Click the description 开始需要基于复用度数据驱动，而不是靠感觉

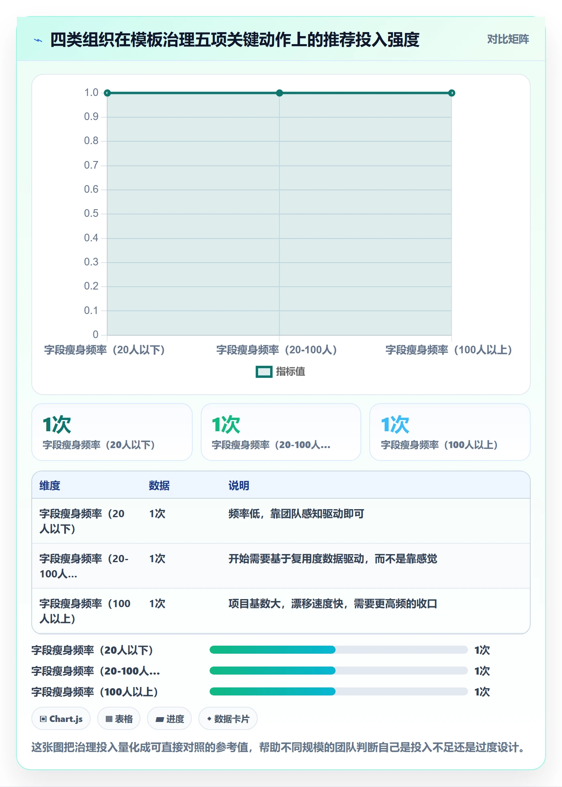coord(333,559)
